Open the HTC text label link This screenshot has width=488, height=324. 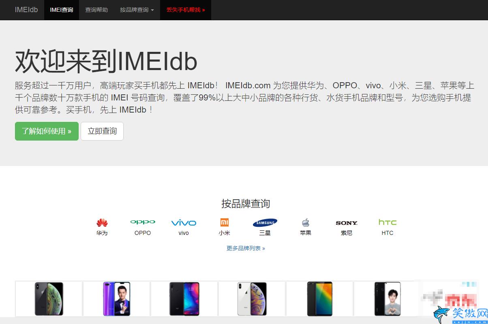(387, 233)
